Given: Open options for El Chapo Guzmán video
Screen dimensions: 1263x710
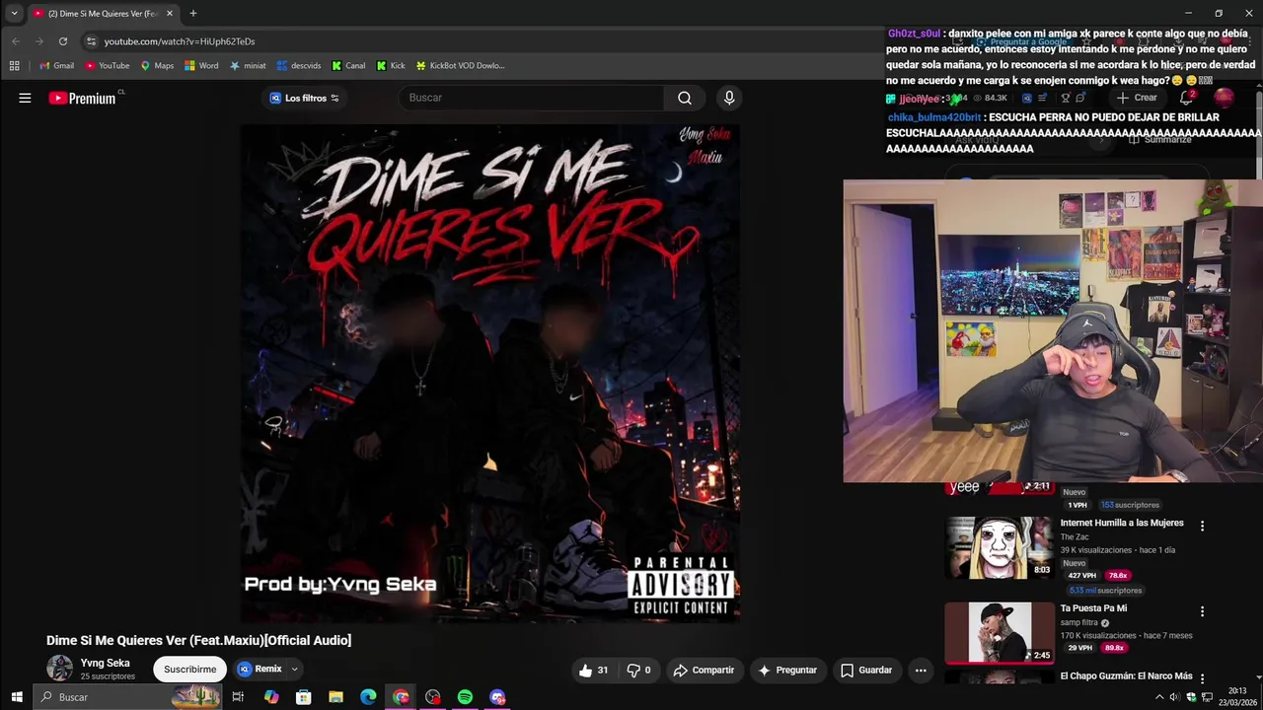Looking at the screenshot, I should (x=1202, y=677).
